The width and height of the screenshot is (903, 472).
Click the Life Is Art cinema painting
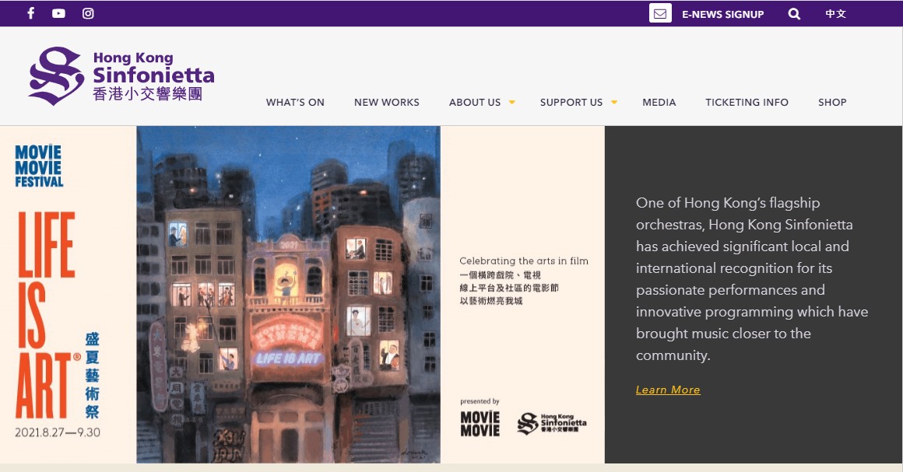click(x=288, y=294)
